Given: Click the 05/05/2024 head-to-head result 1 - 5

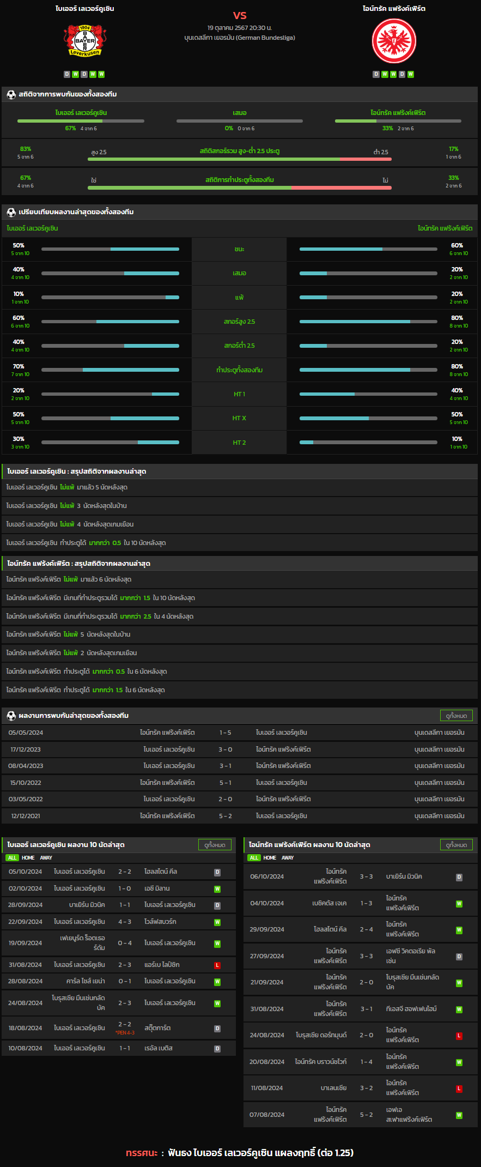Looking at the screenshot, I should click(x=225, y=733).
